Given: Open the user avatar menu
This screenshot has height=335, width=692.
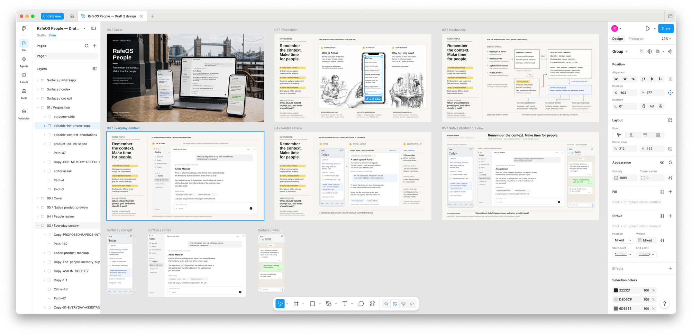Looking at the screenshot, I should [x=616, y=28].
